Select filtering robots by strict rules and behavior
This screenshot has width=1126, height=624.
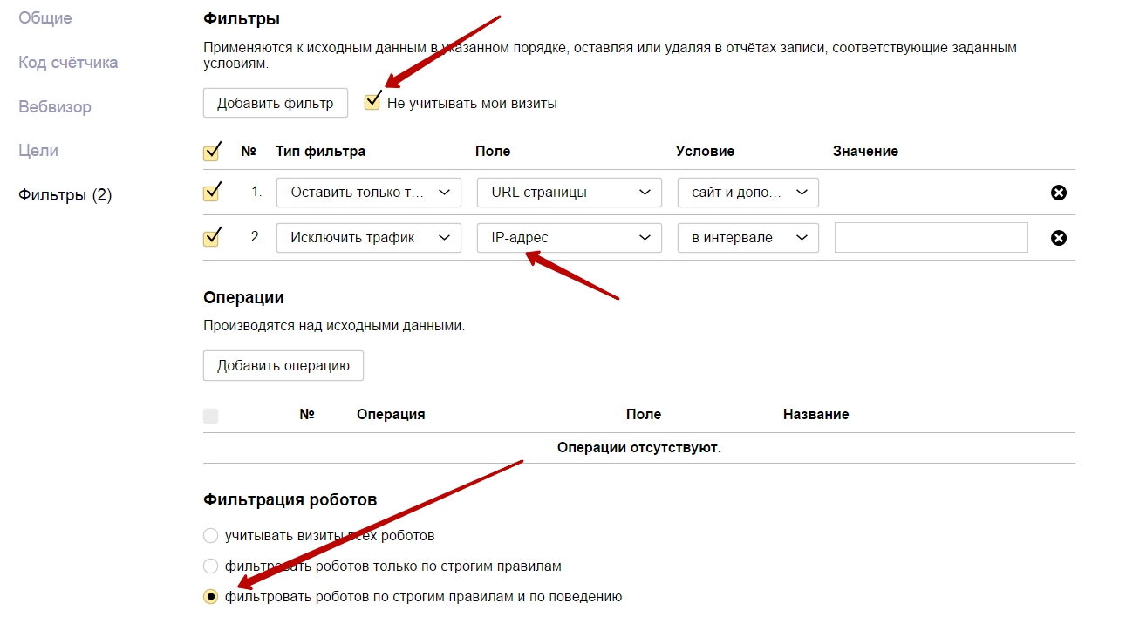(210, 597)
